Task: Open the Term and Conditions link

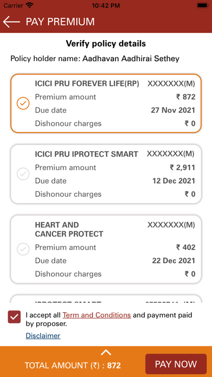Action: 97,315
